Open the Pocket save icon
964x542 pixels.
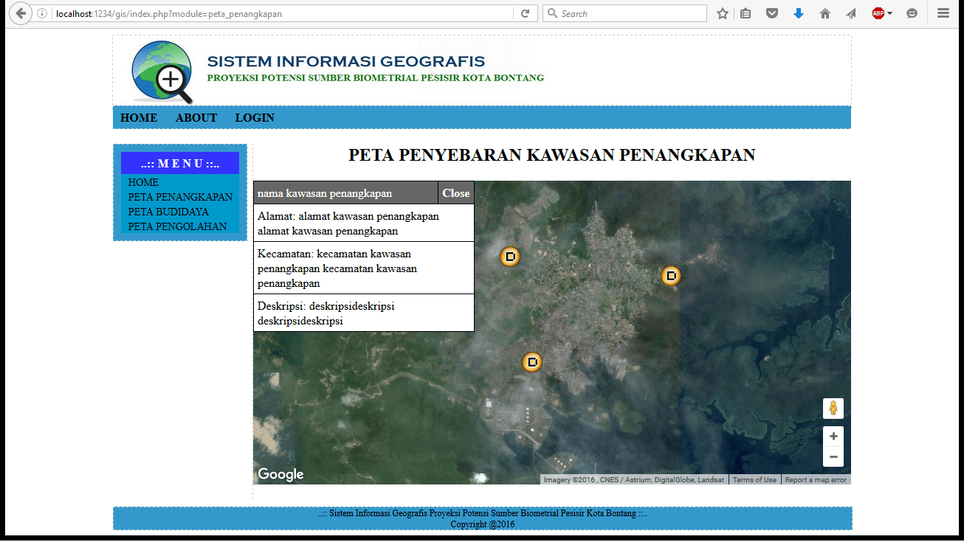click(772, 13)
